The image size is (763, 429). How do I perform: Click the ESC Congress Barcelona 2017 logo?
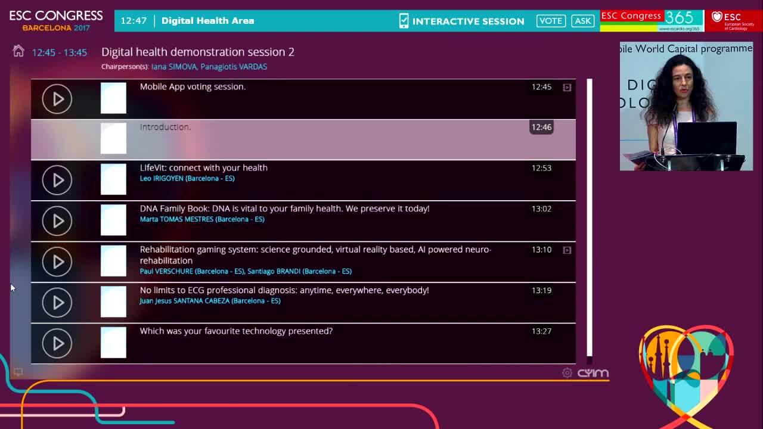click(x=56, y=20)
